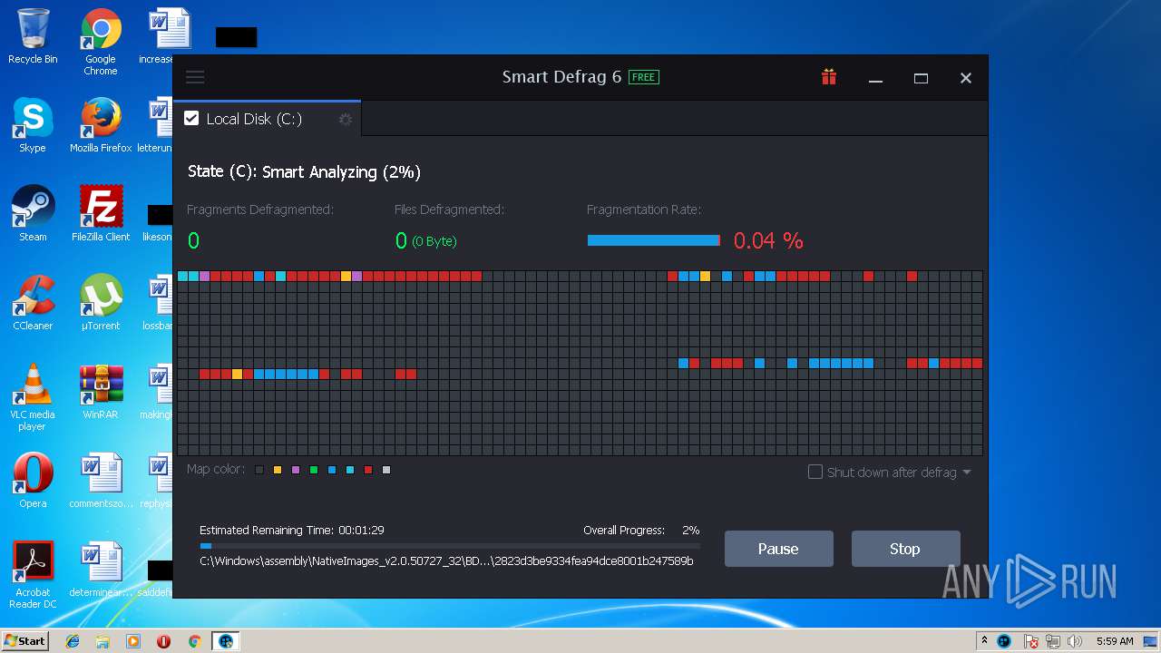Image resolution: width=1161 pixels, height=653 pixels.
Task: Open the determinear Word document
Action: point(101,570)
